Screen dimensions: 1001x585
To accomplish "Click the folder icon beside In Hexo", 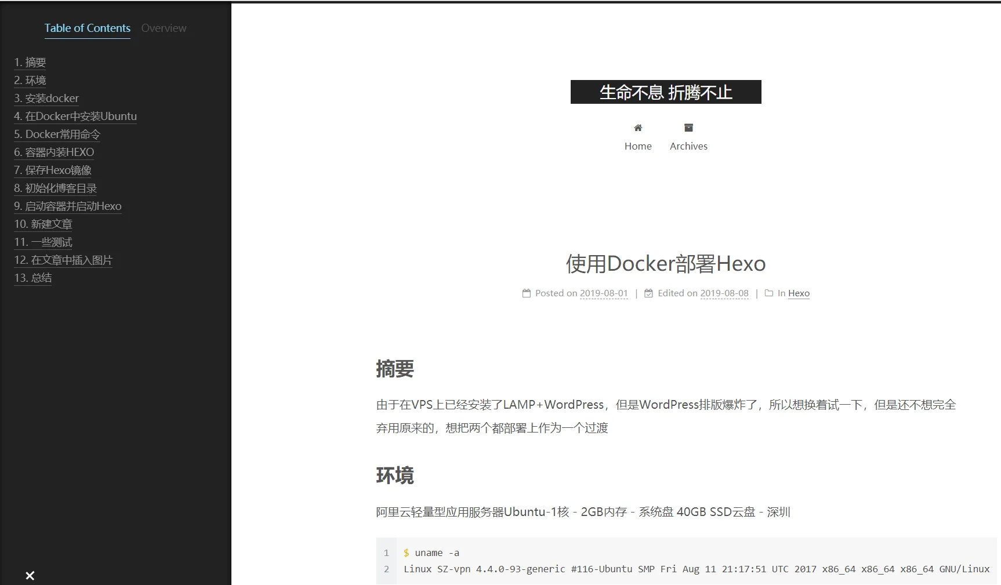I will (769, 293).
